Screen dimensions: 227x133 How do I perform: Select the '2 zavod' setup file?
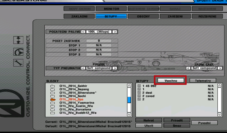[148, 96]
